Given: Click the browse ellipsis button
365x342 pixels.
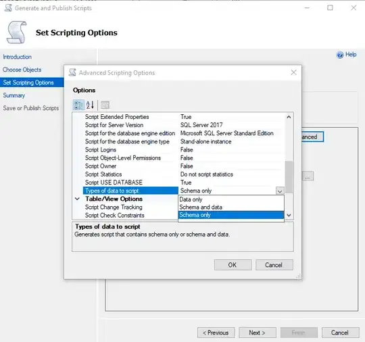Looking at the screenshot, I should pyautogui.click(x=308, y=176).
